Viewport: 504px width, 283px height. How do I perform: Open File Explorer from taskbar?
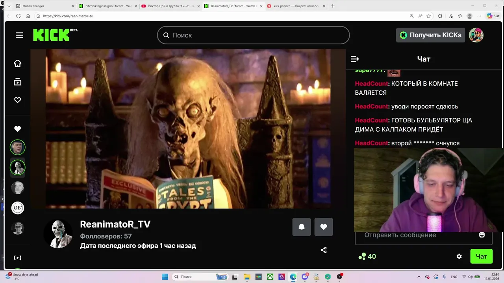(x=247, y=277)
